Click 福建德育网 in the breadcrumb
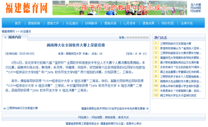The height and width of the screenshot is (127, 208). pyautogui.click(x=8, y=31)
